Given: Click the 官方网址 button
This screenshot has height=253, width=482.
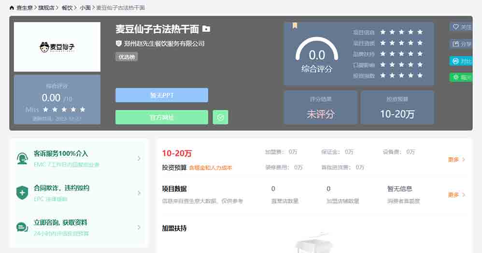Looking at the screenshot, I should 161,117.
